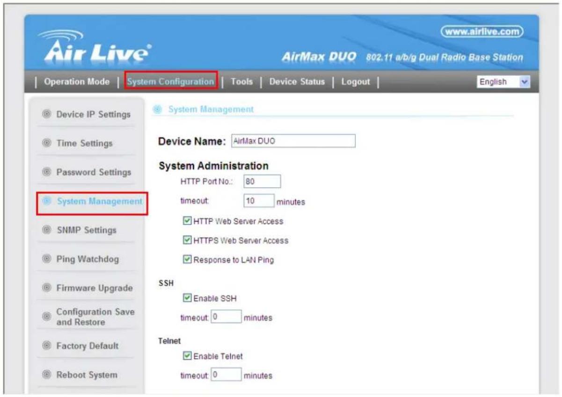Disable HTTP Web Server Access checkbox
The height and width of the screenshot is (397, 562).
pyautogui.click(x=187, y=221)
